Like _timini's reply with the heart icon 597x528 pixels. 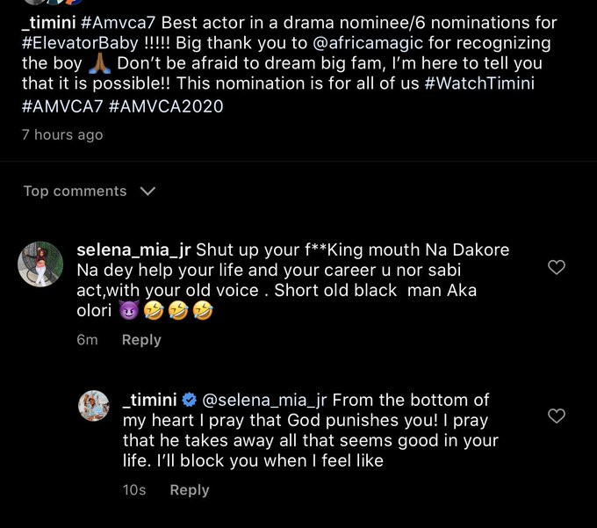point(556,416)
